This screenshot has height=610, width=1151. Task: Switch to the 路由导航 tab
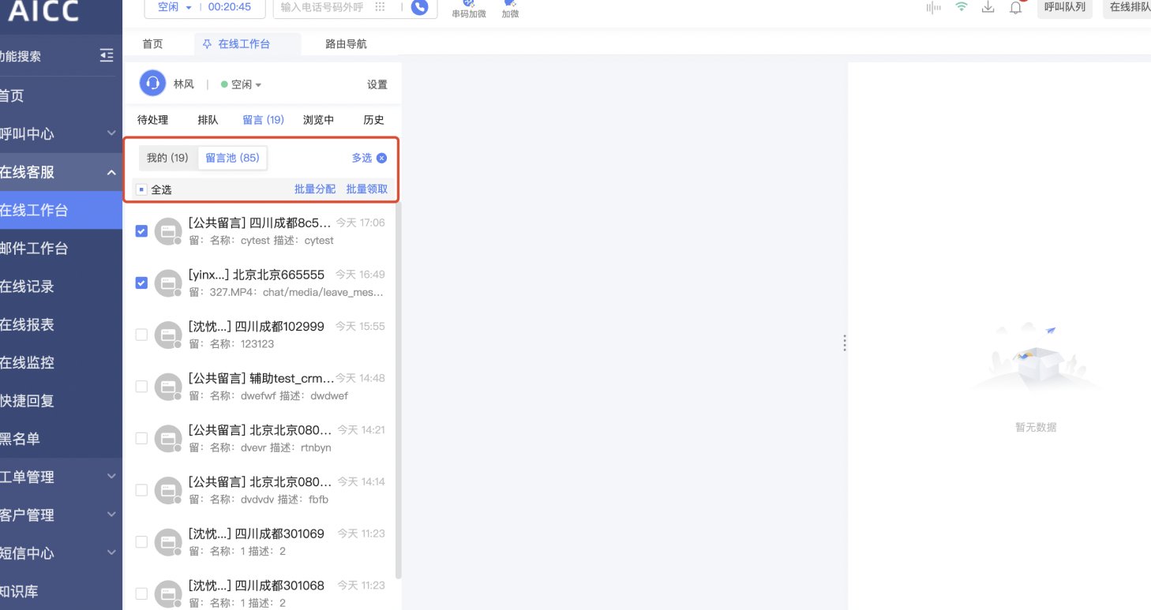pyautogui.click(x=346, y=44)
